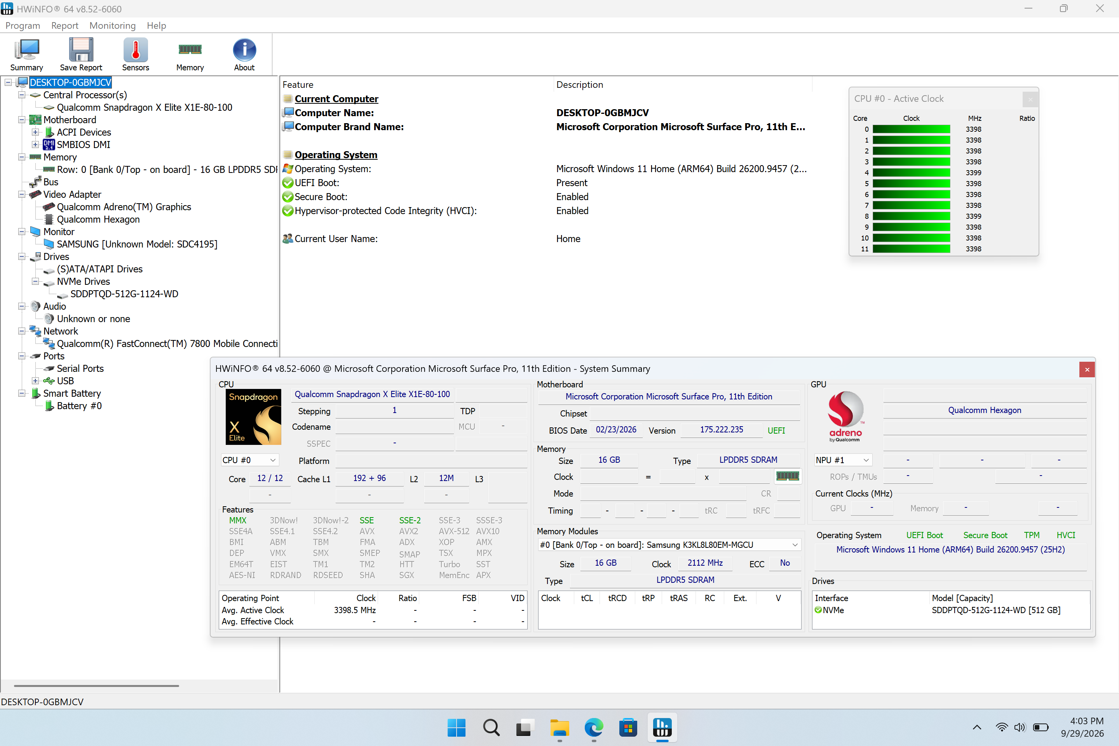Click the tree pane horizontal scrollbar
Screen dimensions: 1119x746
click(x=97, y=685)
